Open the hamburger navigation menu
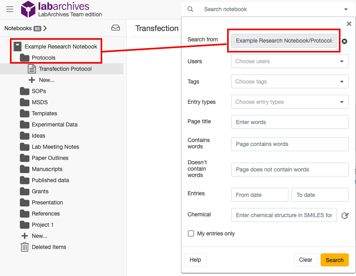Image resolution: width=356 pixels, height=276 pixels. pyautogui.click(x=10, y=10)
